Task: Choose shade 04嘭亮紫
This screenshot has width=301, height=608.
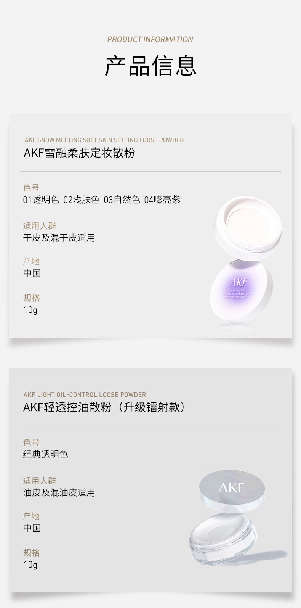Action: click(x=162, y=200)
